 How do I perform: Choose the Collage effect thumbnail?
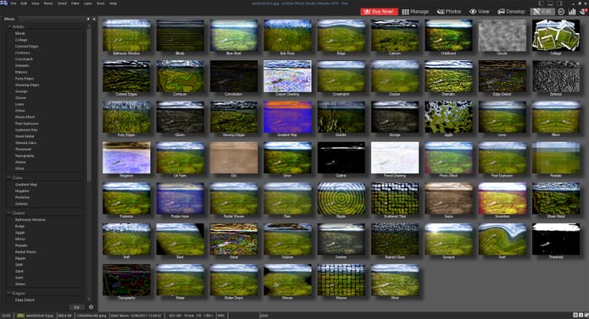pos(556,36)
